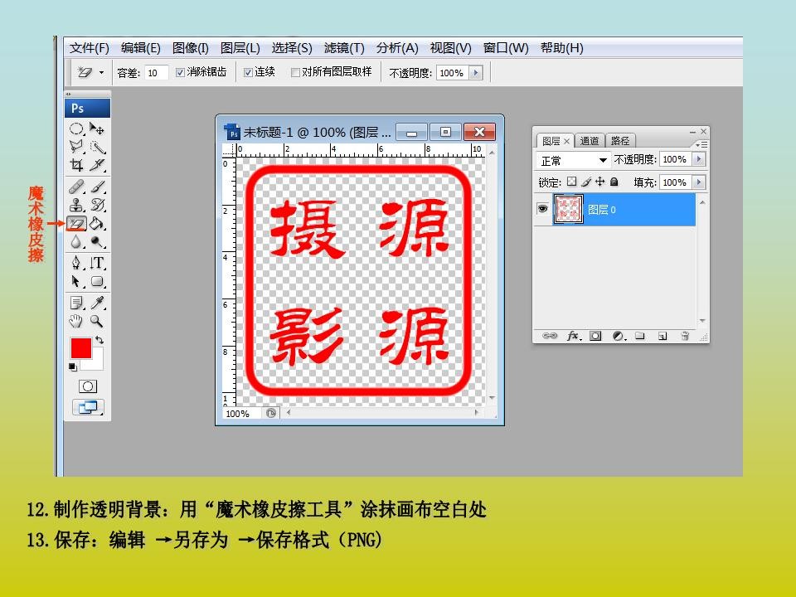This screenshot has height=597, width=796.
Task: Choose the Clone Stamp tool
Action: [x=76, y=205]
